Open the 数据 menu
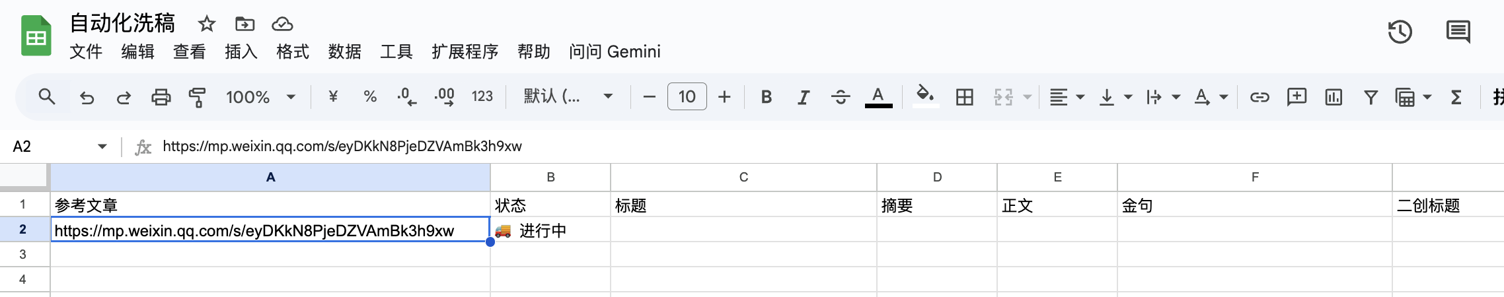This screenshot has height=297, width=1504. coord(344,51)
